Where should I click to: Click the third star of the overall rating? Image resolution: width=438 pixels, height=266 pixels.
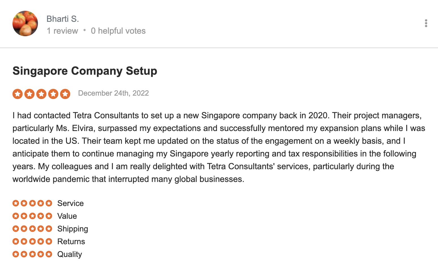pos(41,94)
